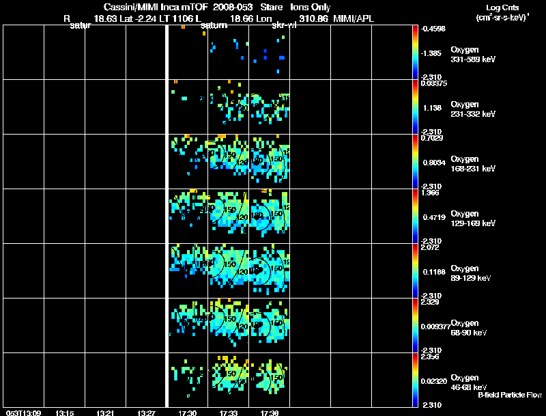546x416 pixels.
Task: Click the colorbar value '0.7029'
Action: (432, 138)
